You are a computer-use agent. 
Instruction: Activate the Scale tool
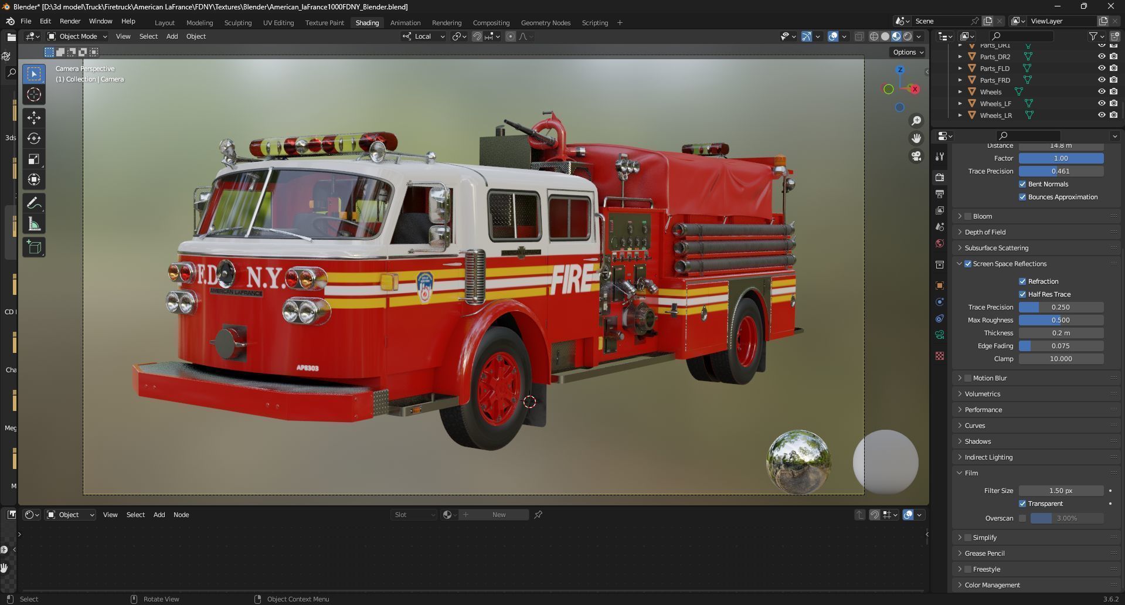[34, 159]
